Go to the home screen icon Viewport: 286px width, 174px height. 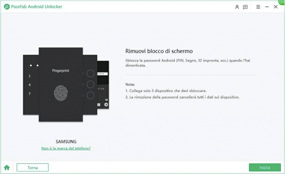[x=7, y=167]
